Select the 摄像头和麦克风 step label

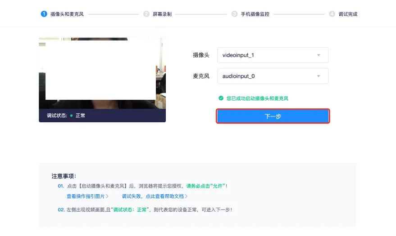pos(67,14)
